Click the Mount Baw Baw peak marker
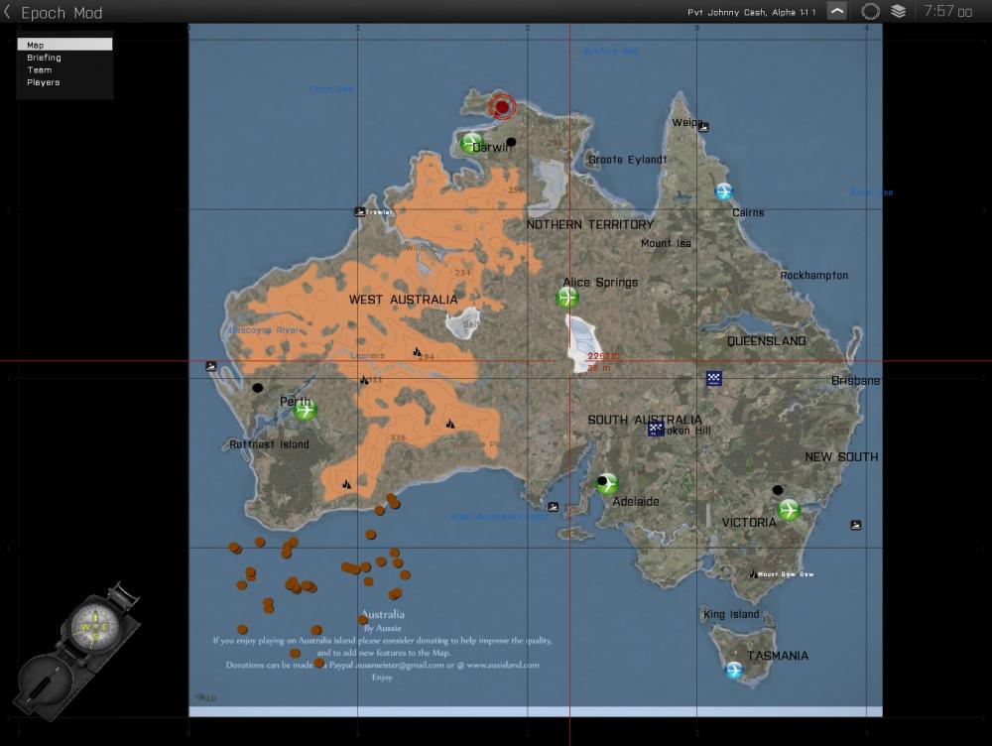This screenshot has height=746, width=992. point(753,573)
